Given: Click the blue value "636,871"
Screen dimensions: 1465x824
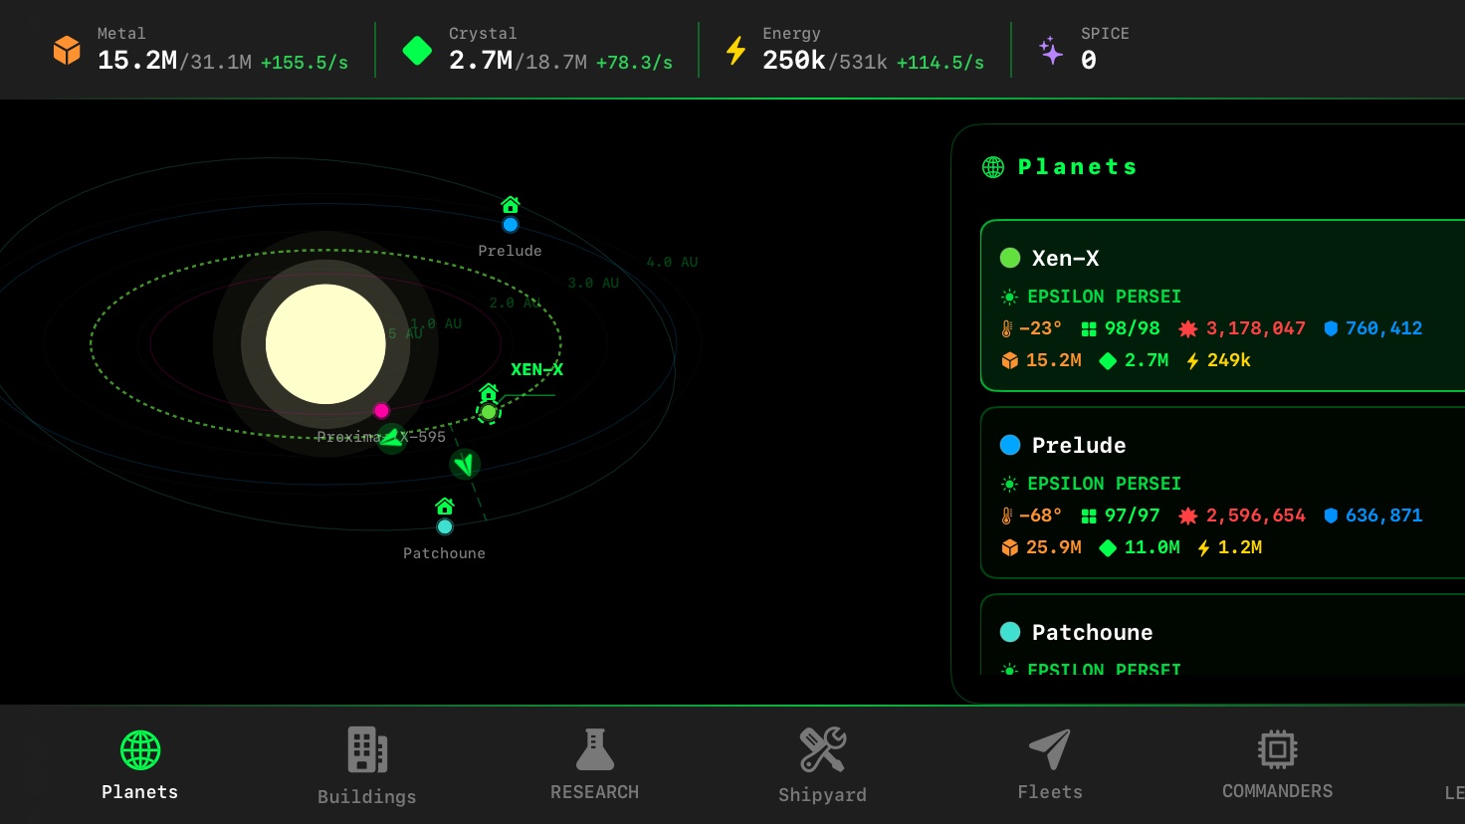Looking at the screenshot, I should (1384, 515).
